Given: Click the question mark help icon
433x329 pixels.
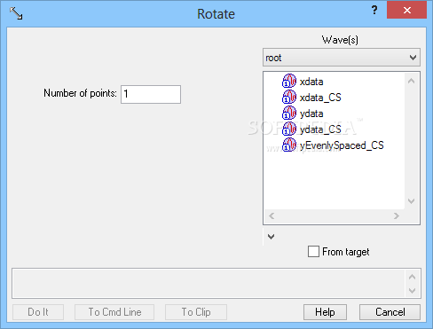Looking at the screenshot, I should (x=374, y=11).
